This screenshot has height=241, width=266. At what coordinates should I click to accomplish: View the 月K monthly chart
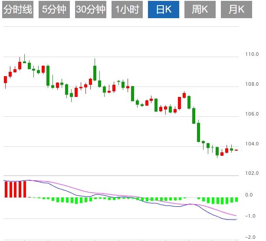click(236, 10)
